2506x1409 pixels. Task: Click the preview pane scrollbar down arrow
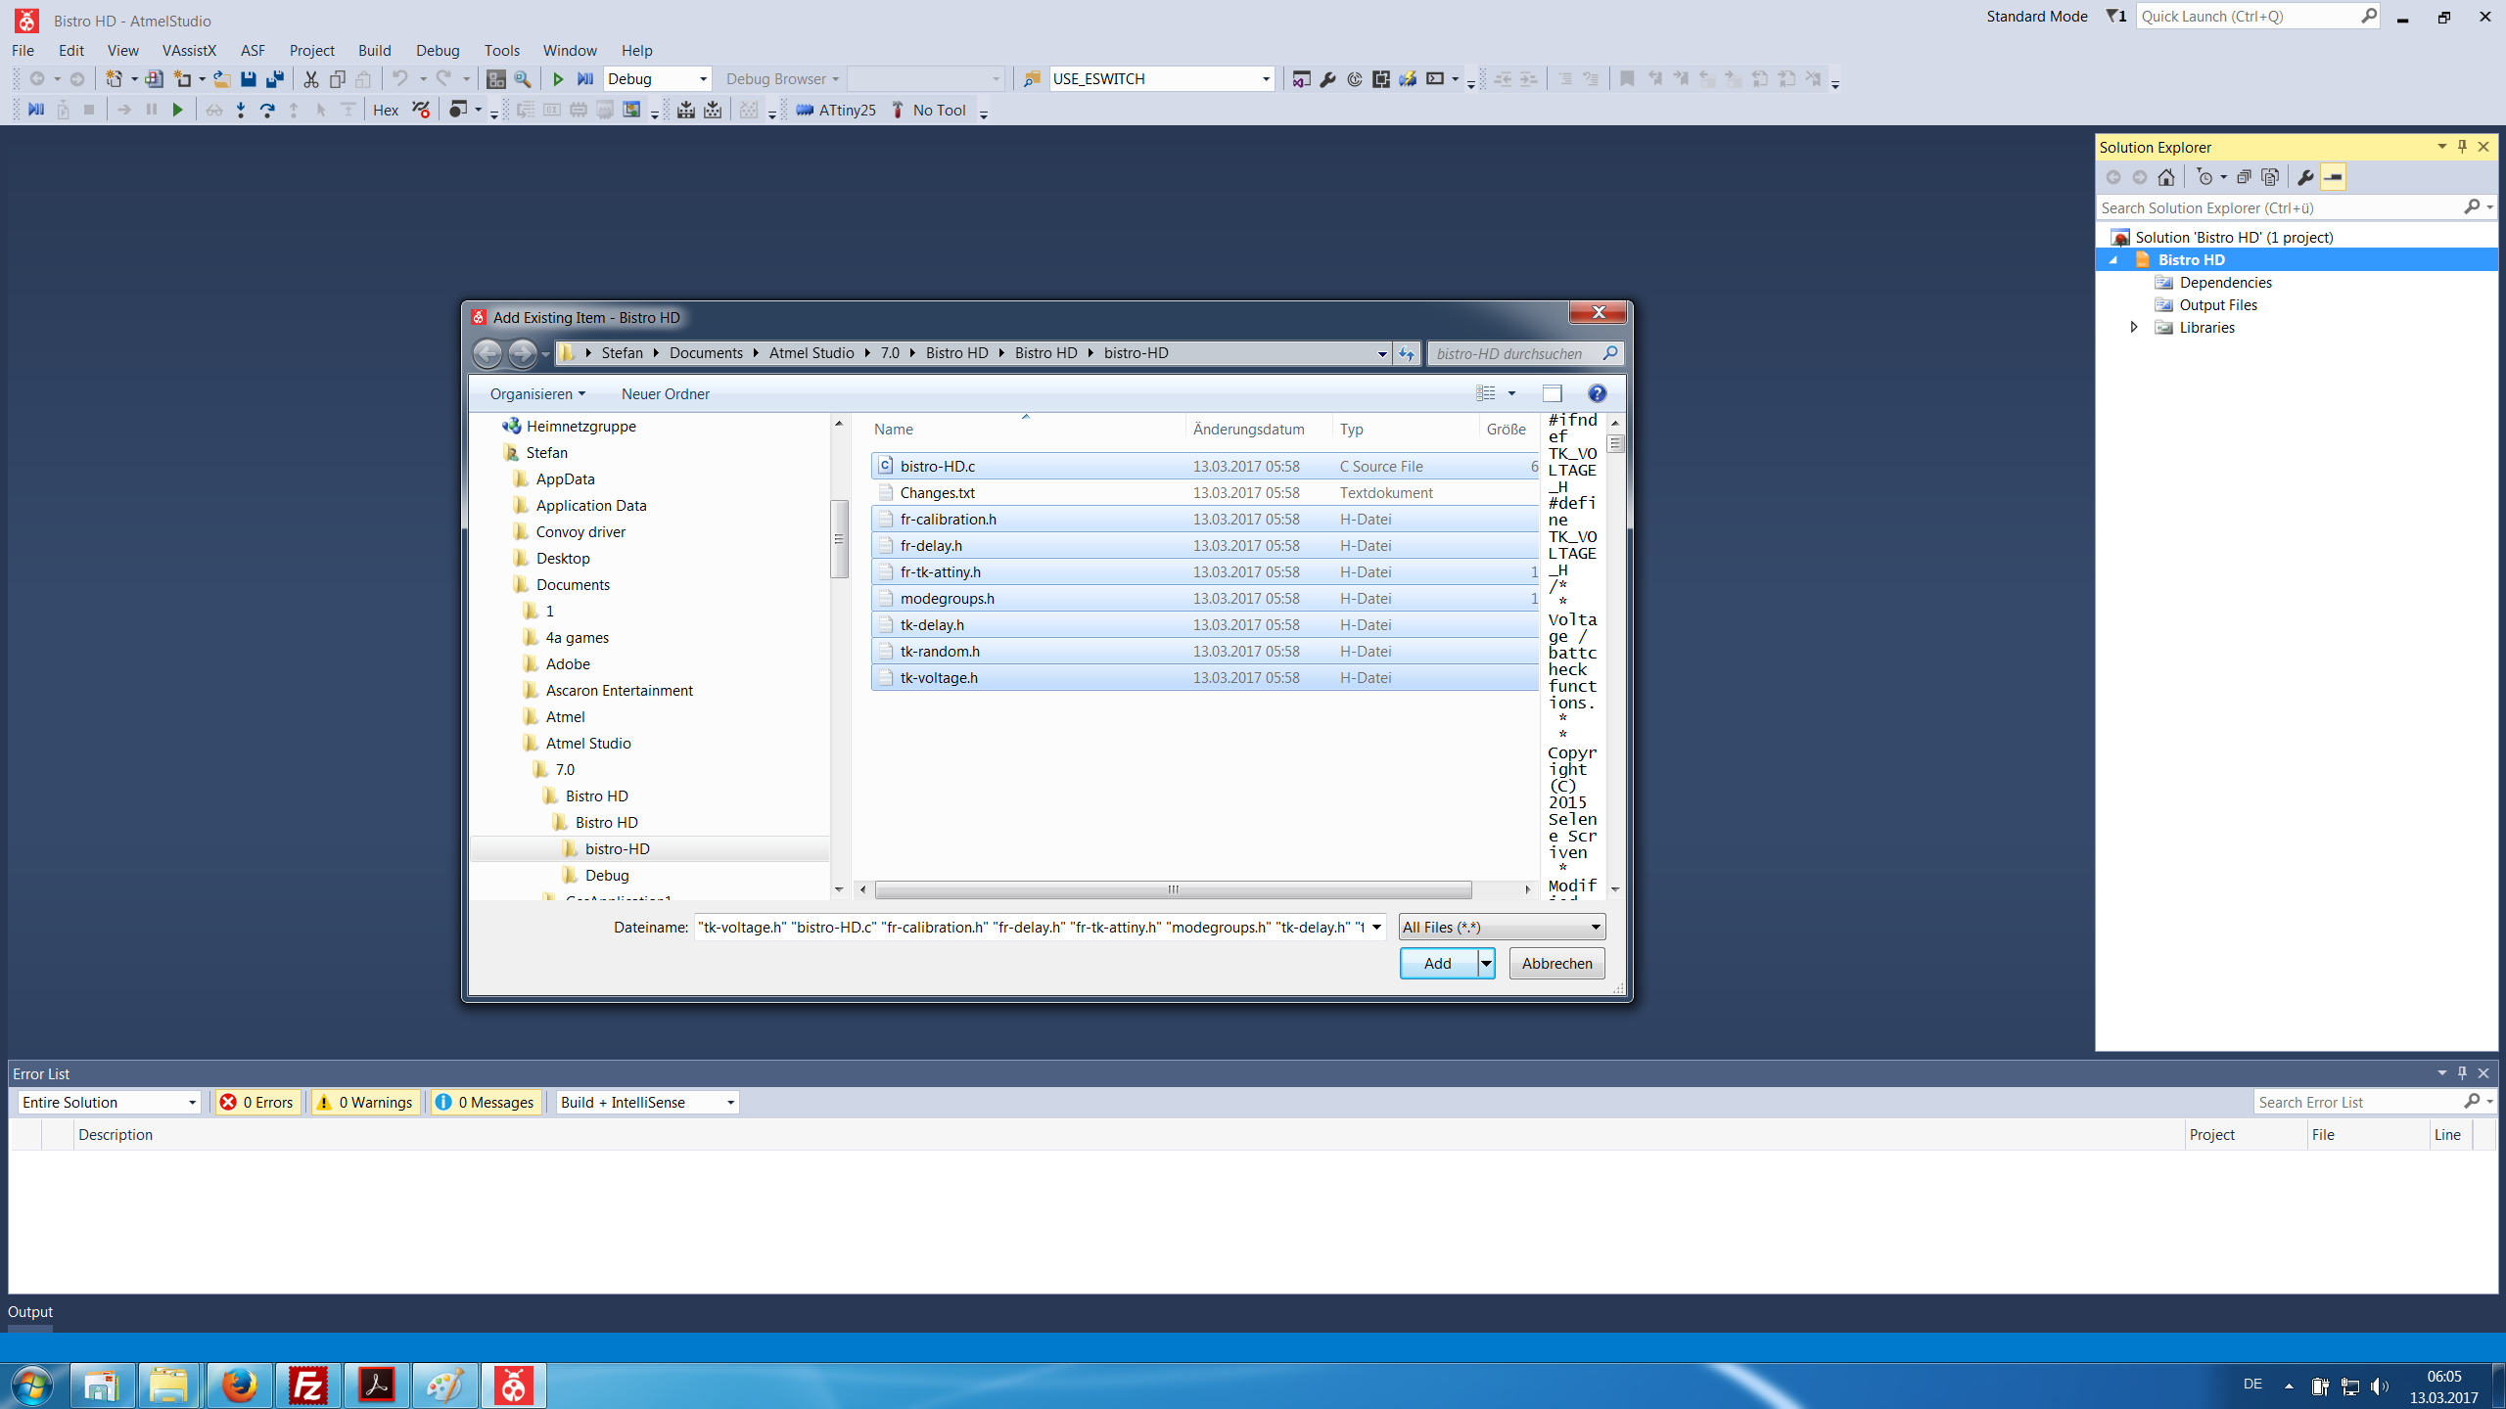click(x=1615, y=889)
